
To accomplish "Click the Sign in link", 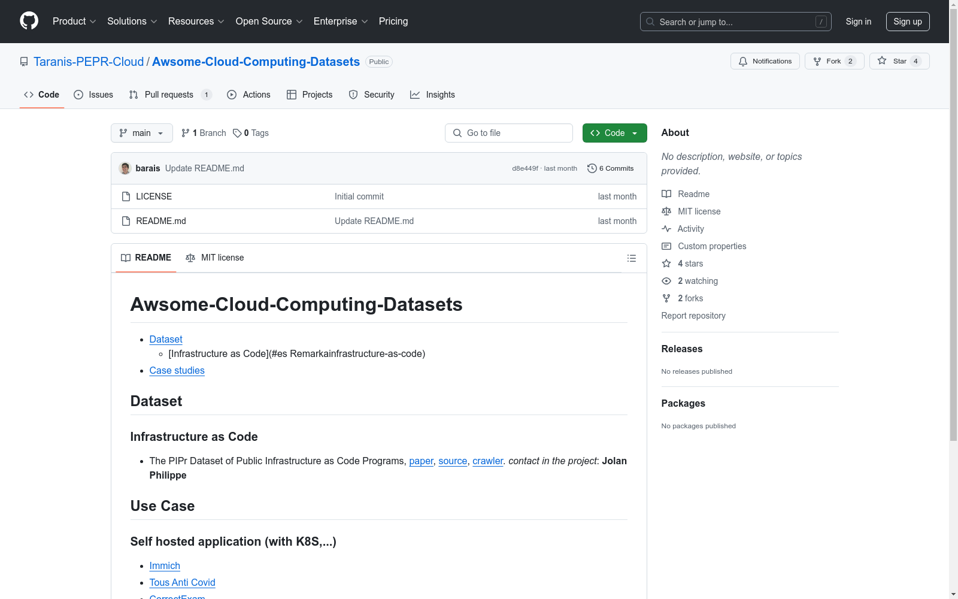I will coord(859,22).
